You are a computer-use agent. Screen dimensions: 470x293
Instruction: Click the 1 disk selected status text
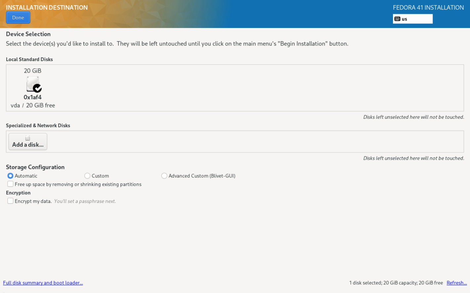[396, 283]
